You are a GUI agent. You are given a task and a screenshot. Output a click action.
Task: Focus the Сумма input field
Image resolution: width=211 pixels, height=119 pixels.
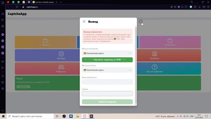(107, 94)
